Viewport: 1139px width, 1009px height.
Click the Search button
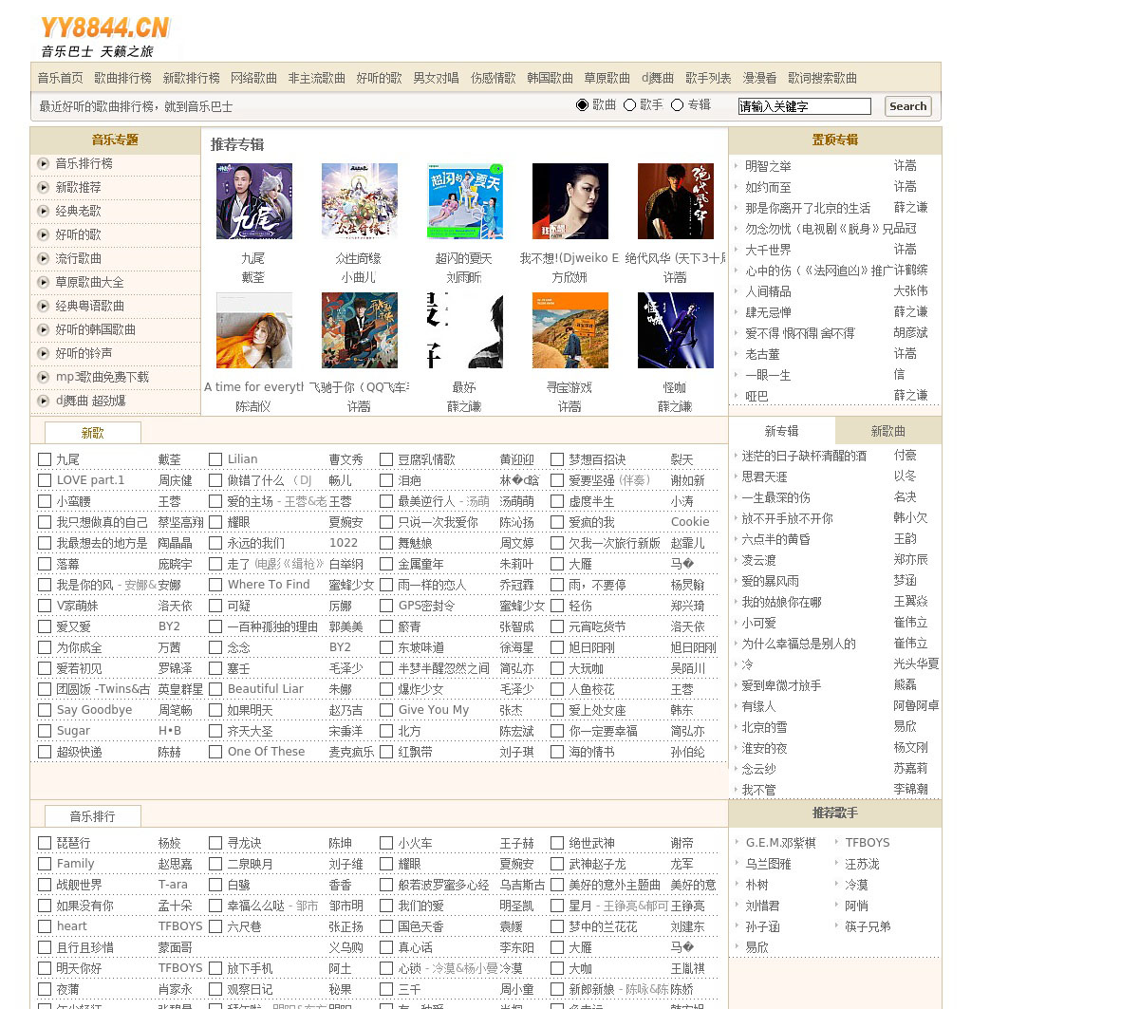(907, 106)
